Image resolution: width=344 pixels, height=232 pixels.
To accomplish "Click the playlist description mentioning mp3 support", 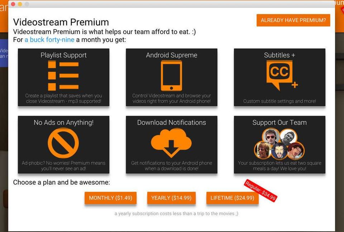I will [x=64, y=98].
